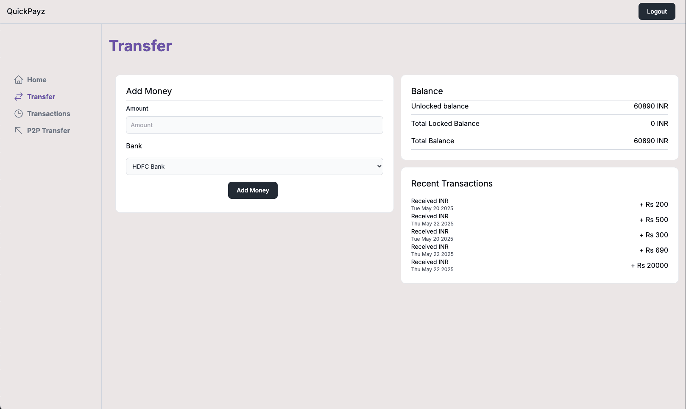
Task: Select the Rs 200 received transaction
Action: click(539, 204)
